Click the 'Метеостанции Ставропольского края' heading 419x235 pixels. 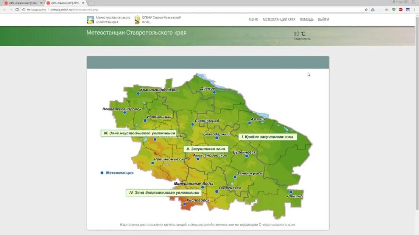(137, 33)
